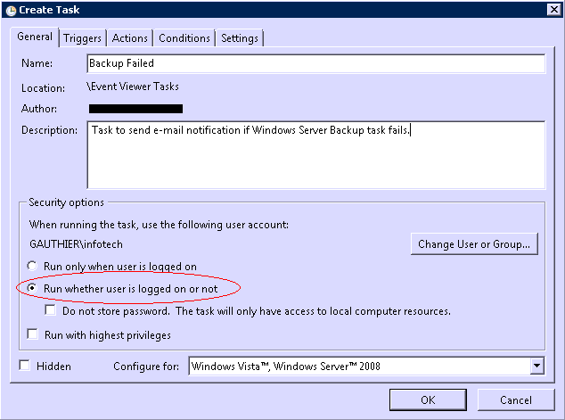Image resolution: width=565 pixels, height=420 pixels.
Task: Open the Triggers tab
Action: click(x=82, y=38)
